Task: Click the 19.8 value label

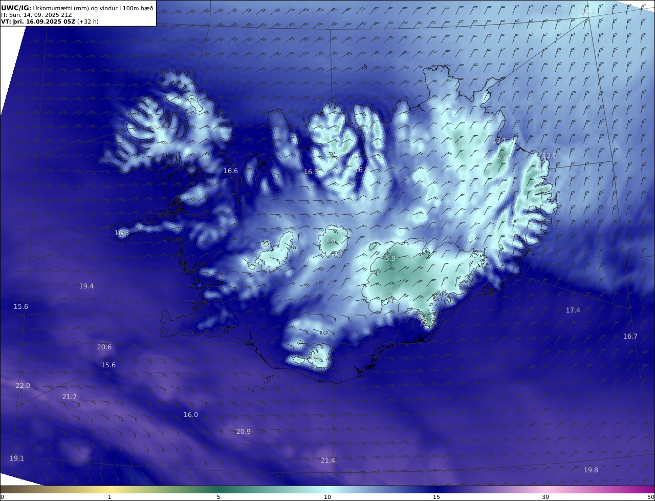Action: click(591, 470)
